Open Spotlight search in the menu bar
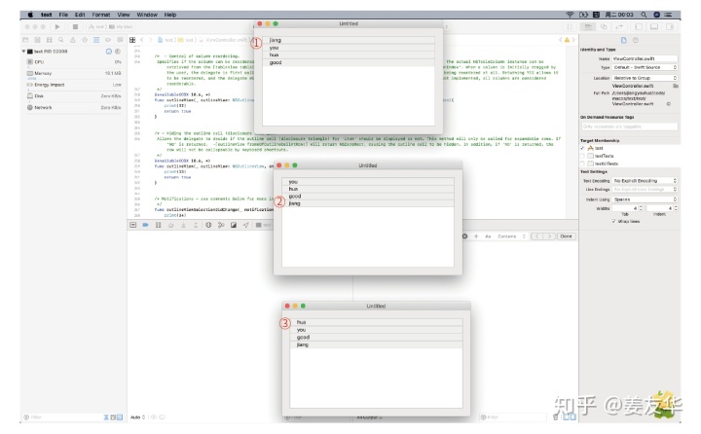Viewport: 701px width, 434px height. pyautogui.click(x=644, y=15)
